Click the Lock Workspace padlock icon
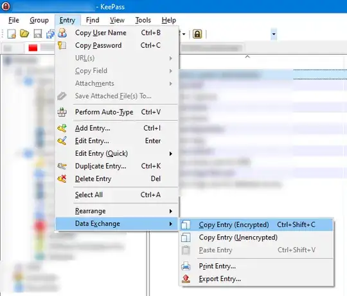The height and width of the screenshot is (296, 347). [x=197, y=34]
